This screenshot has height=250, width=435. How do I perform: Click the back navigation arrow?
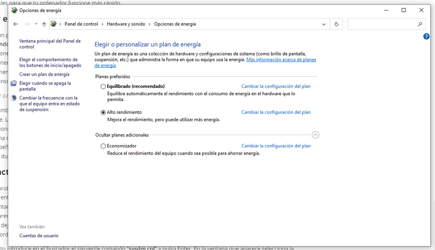pyautogui.click(x=15, y=24)
